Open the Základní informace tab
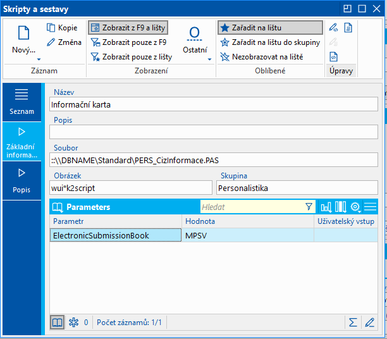 pyautogui.click(x=21, y=142)
